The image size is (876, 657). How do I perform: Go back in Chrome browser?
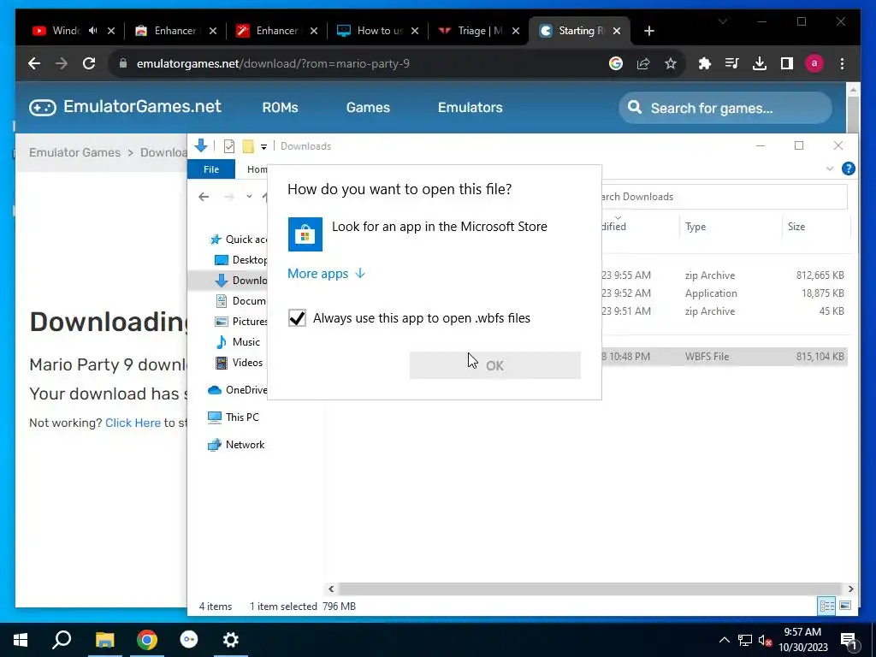(34, 63)
